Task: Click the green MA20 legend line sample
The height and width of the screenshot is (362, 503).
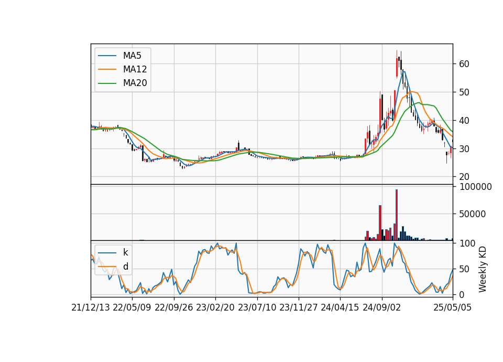Action: pos(107,83)
